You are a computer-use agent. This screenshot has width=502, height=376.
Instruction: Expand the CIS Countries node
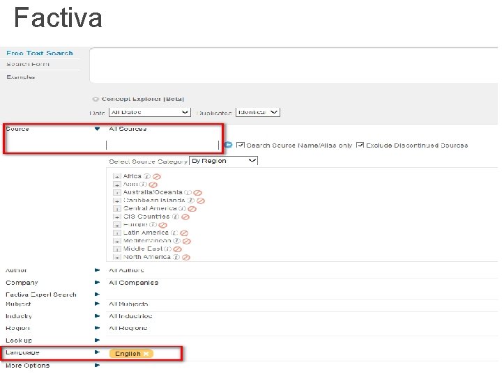click(x=117, y=217)
